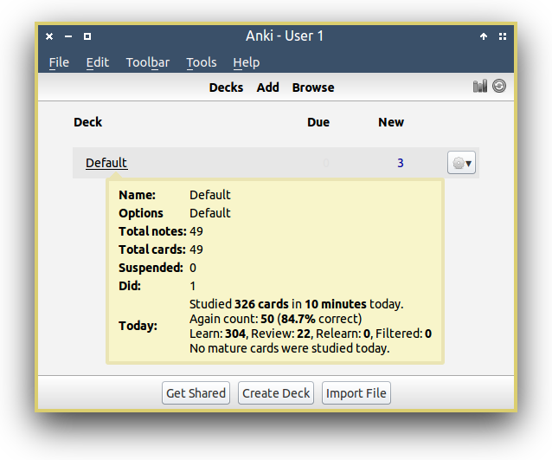Open the Tools menu
Viewport: 552px width, 460px height.
(202, 62)
